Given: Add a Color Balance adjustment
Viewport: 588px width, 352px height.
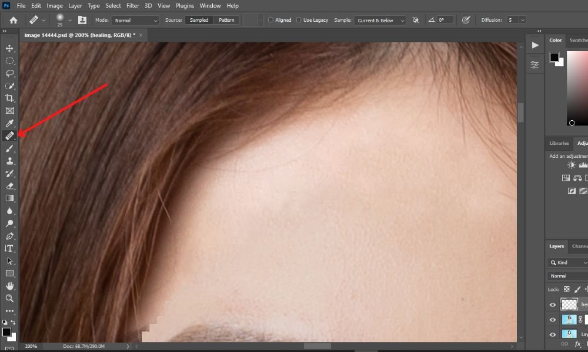Looking at the screenshot, I should click(x=577, y=178).
